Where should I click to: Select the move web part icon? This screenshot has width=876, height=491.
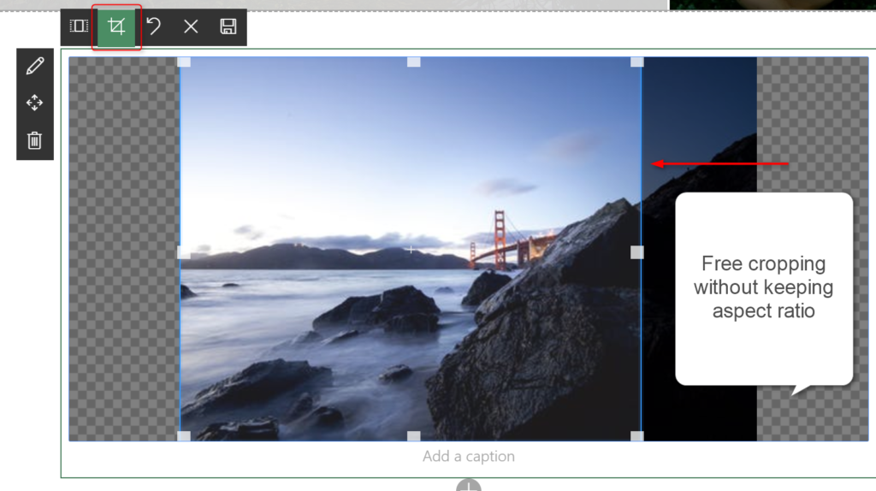tap(34, 103)
